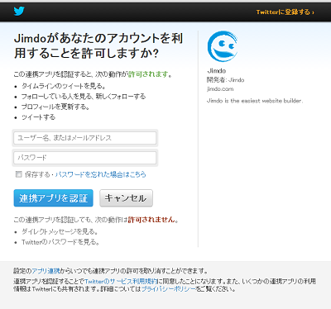Click the ダイレクトメッセージを見る bullet item
The height and width of the screenshot is (309, 331).
pos(60,231)
